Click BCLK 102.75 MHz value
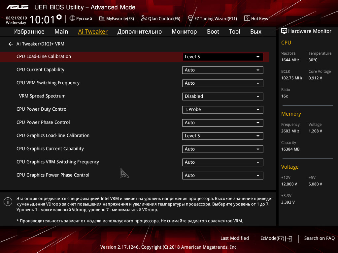 click(292, 78)
